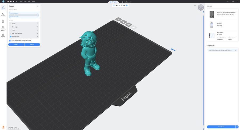Open the Help menu
The width and height of the screenshot is (240, 130).
click(33, 1)
